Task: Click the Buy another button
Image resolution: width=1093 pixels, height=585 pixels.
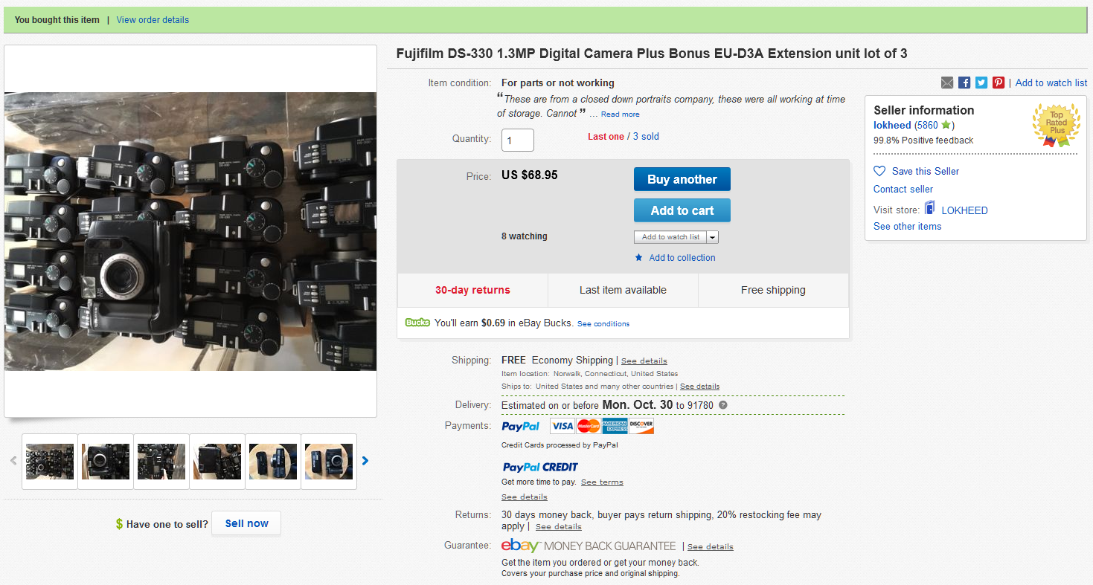Action: tap(682, 179)
